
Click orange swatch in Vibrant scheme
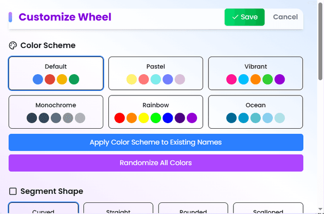(x=256, y=79)
